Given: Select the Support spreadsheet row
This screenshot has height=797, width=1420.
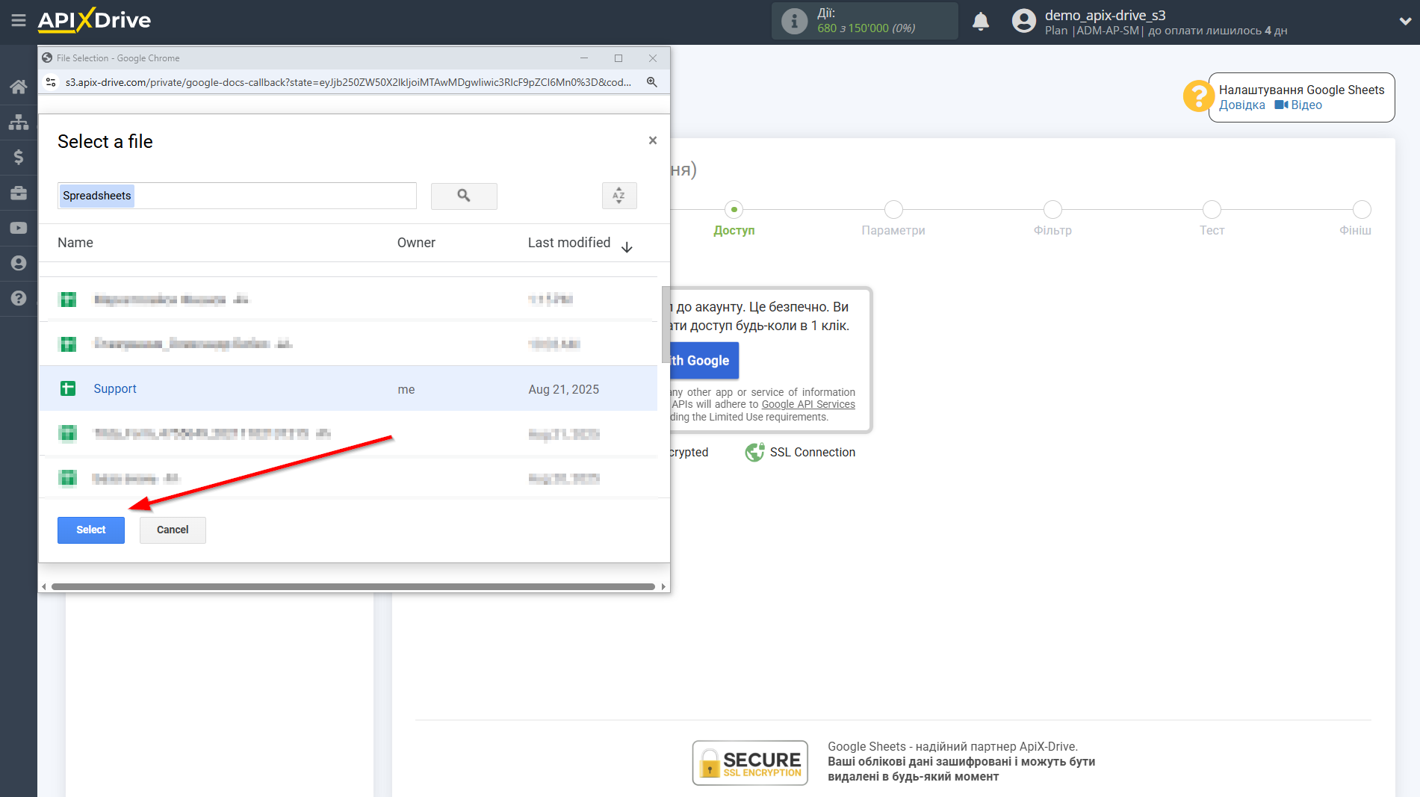Looking at the screenshot, I should point(348,388).
